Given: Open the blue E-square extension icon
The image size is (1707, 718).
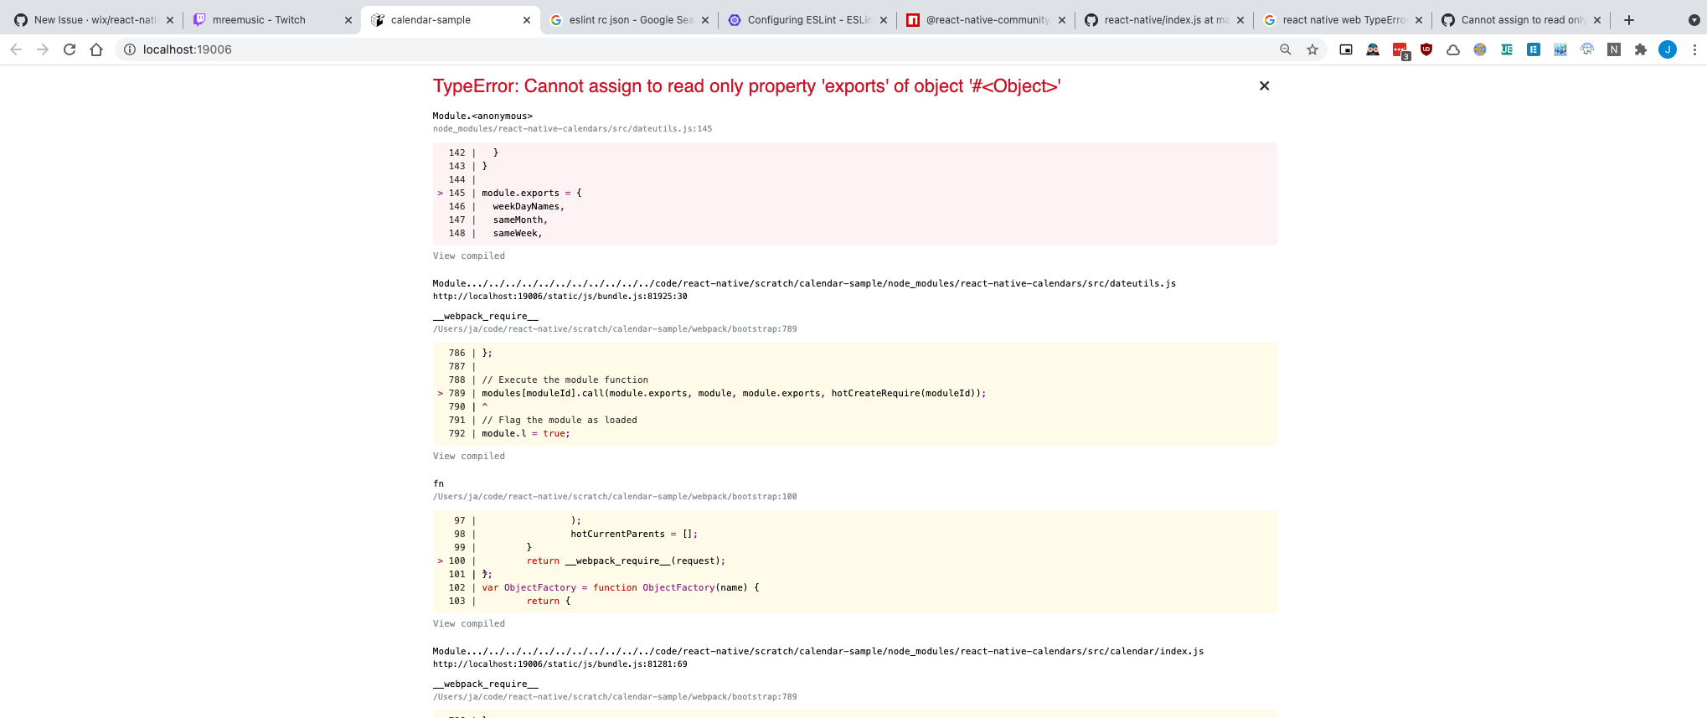Looking at the screenshot, I should tap(1534, 49).
